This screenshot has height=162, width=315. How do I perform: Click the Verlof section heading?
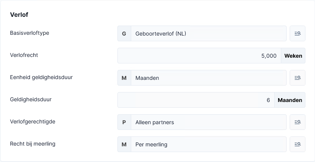(19, 15)
